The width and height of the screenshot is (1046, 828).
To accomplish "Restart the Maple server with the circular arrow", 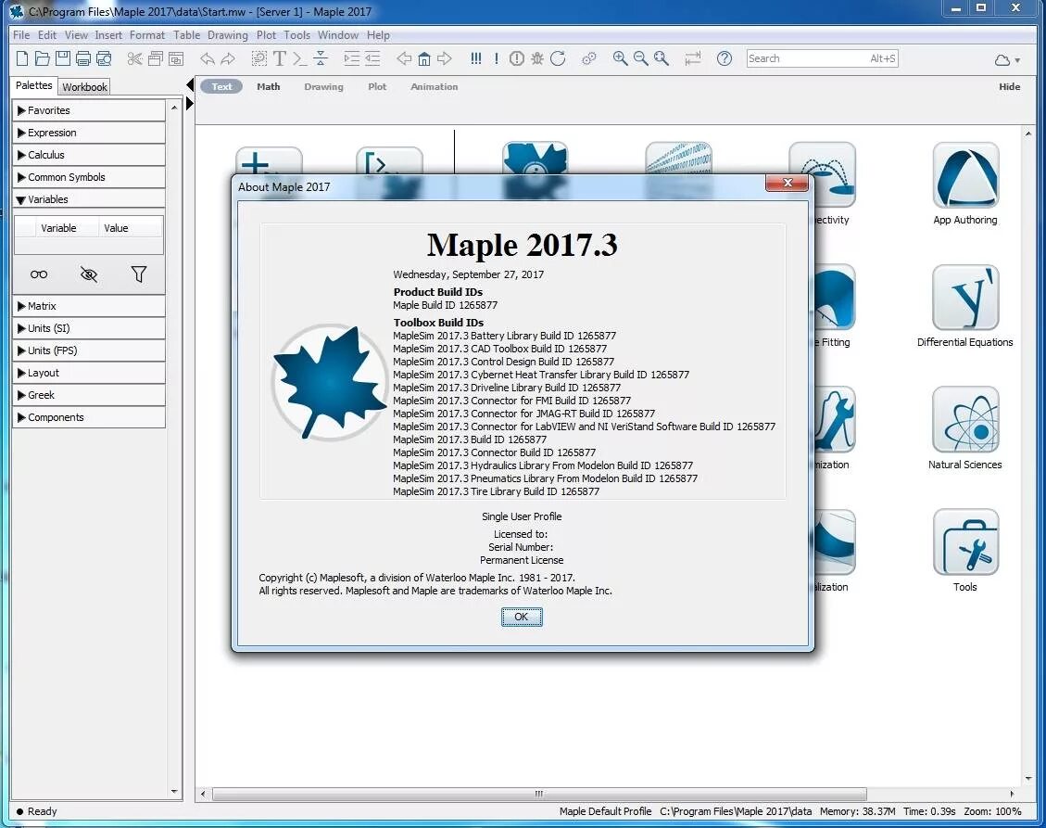I will point(558,58).
